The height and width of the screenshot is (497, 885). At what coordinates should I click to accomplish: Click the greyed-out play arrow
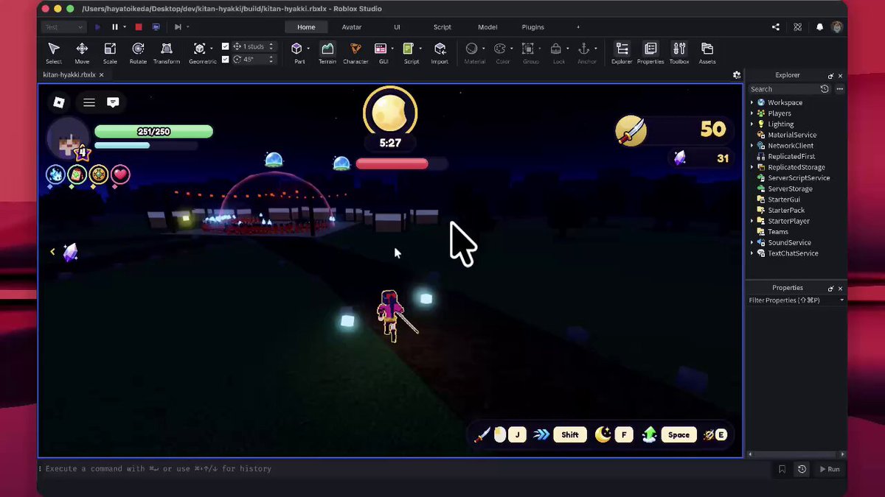point(98,27)
